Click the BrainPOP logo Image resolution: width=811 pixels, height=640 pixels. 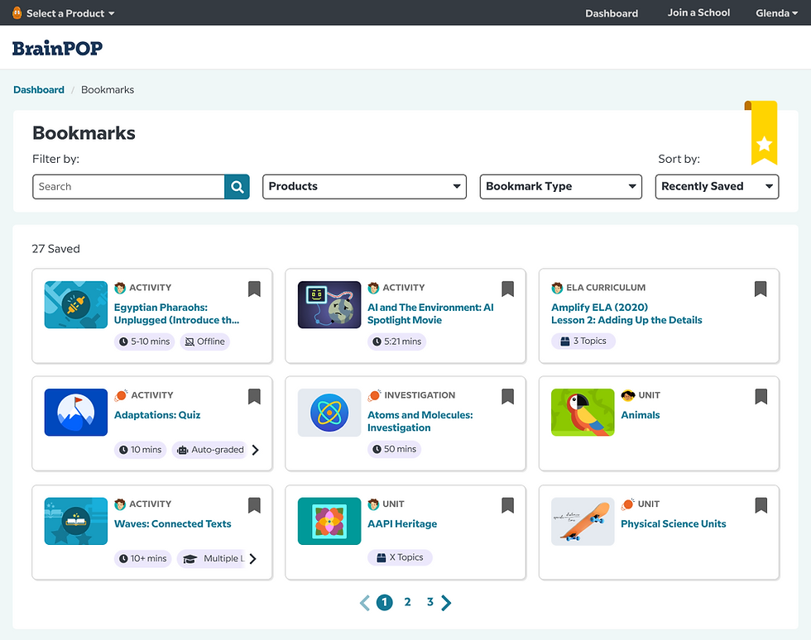pos(57,48)
